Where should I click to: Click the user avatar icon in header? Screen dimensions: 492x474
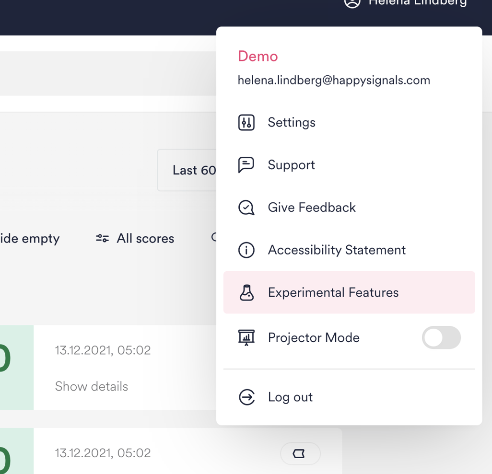click(352, 3)
